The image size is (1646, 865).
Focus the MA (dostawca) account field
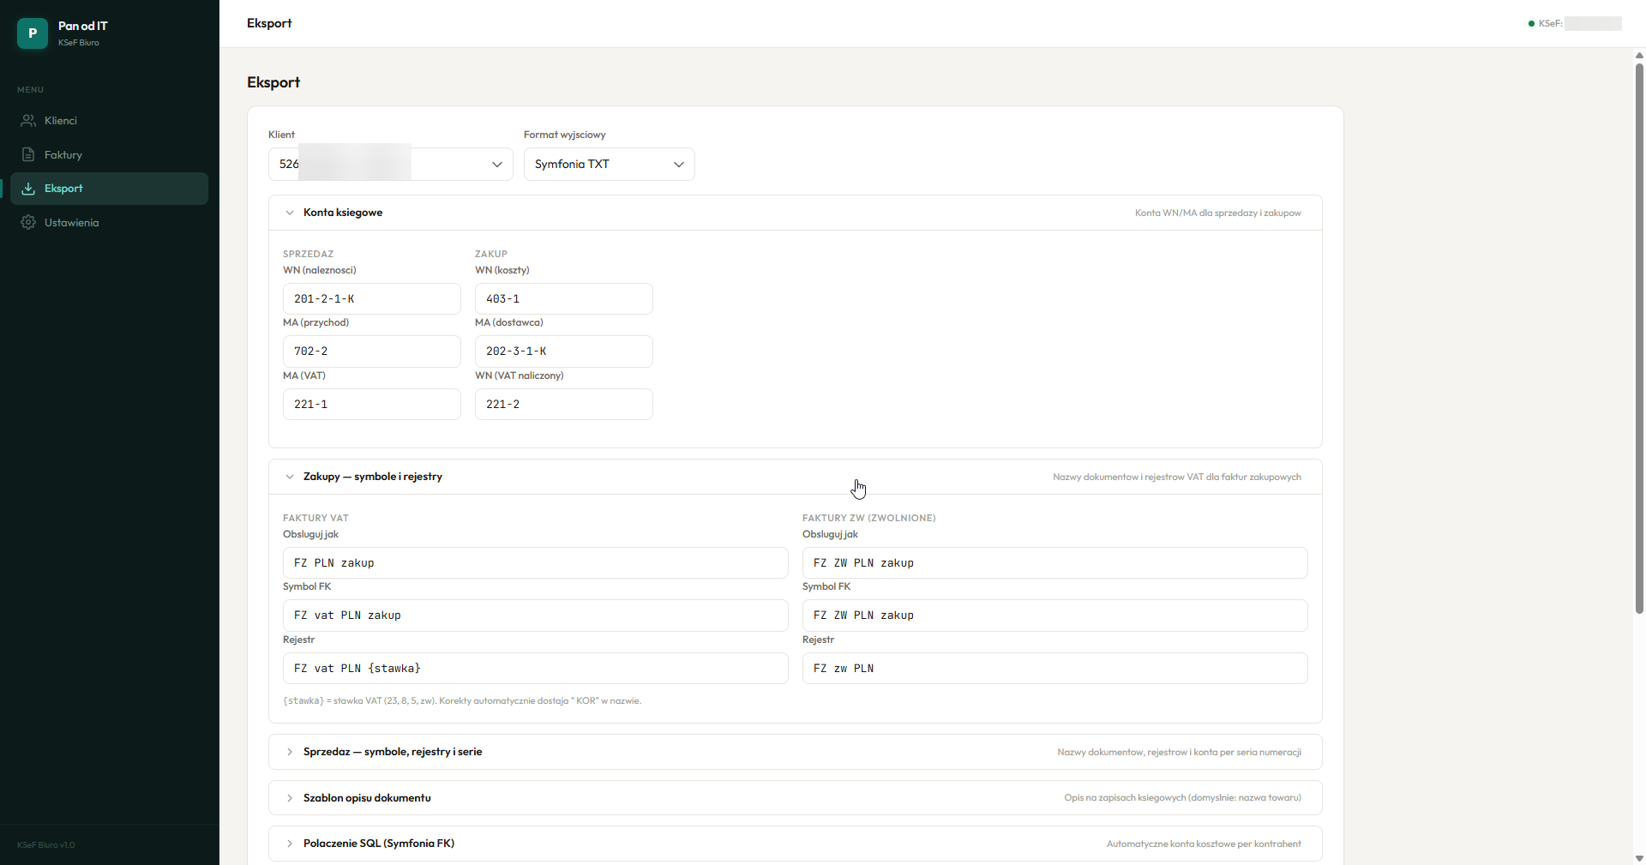tap(563, 351)
